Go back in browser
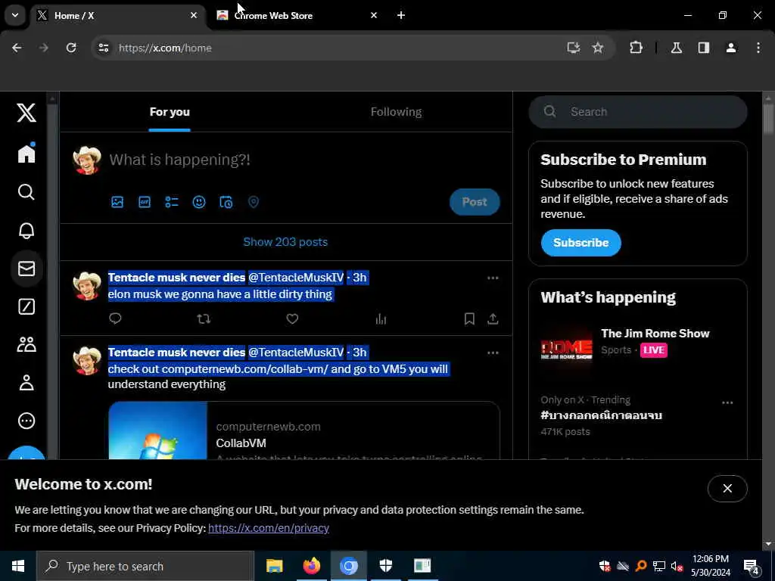The height and width of the screenshot is (581, 775). click(x=17, y=48)
